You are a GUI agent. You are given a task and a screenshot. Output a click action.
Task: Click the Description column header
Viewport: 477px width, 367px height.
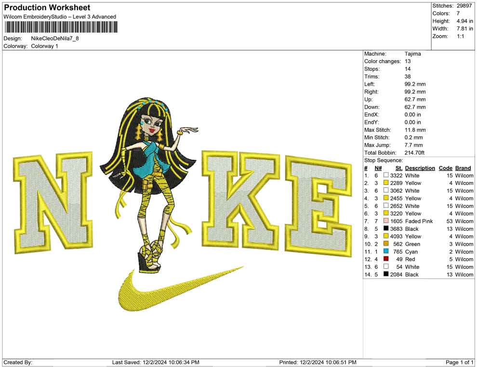(420, 168)
